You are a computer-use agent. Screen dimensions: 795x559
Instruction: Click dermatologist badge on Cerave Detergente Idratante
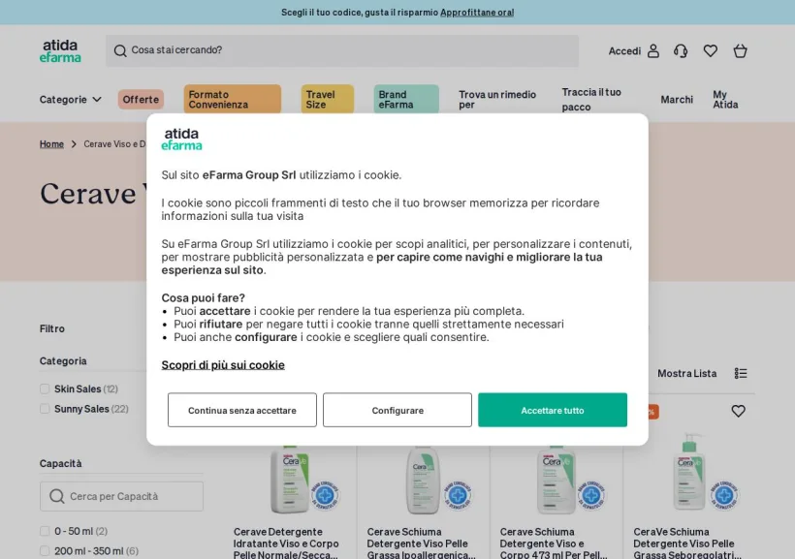[325, 495]
